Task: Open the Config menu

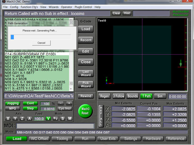Action: point(14,7)
